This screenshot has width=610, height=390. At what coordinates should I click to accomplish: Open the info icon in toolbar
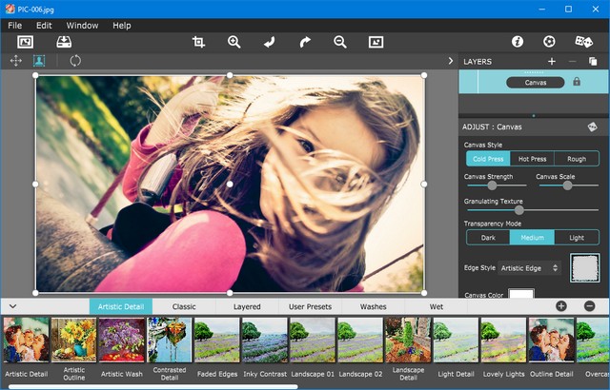[518, 42]
